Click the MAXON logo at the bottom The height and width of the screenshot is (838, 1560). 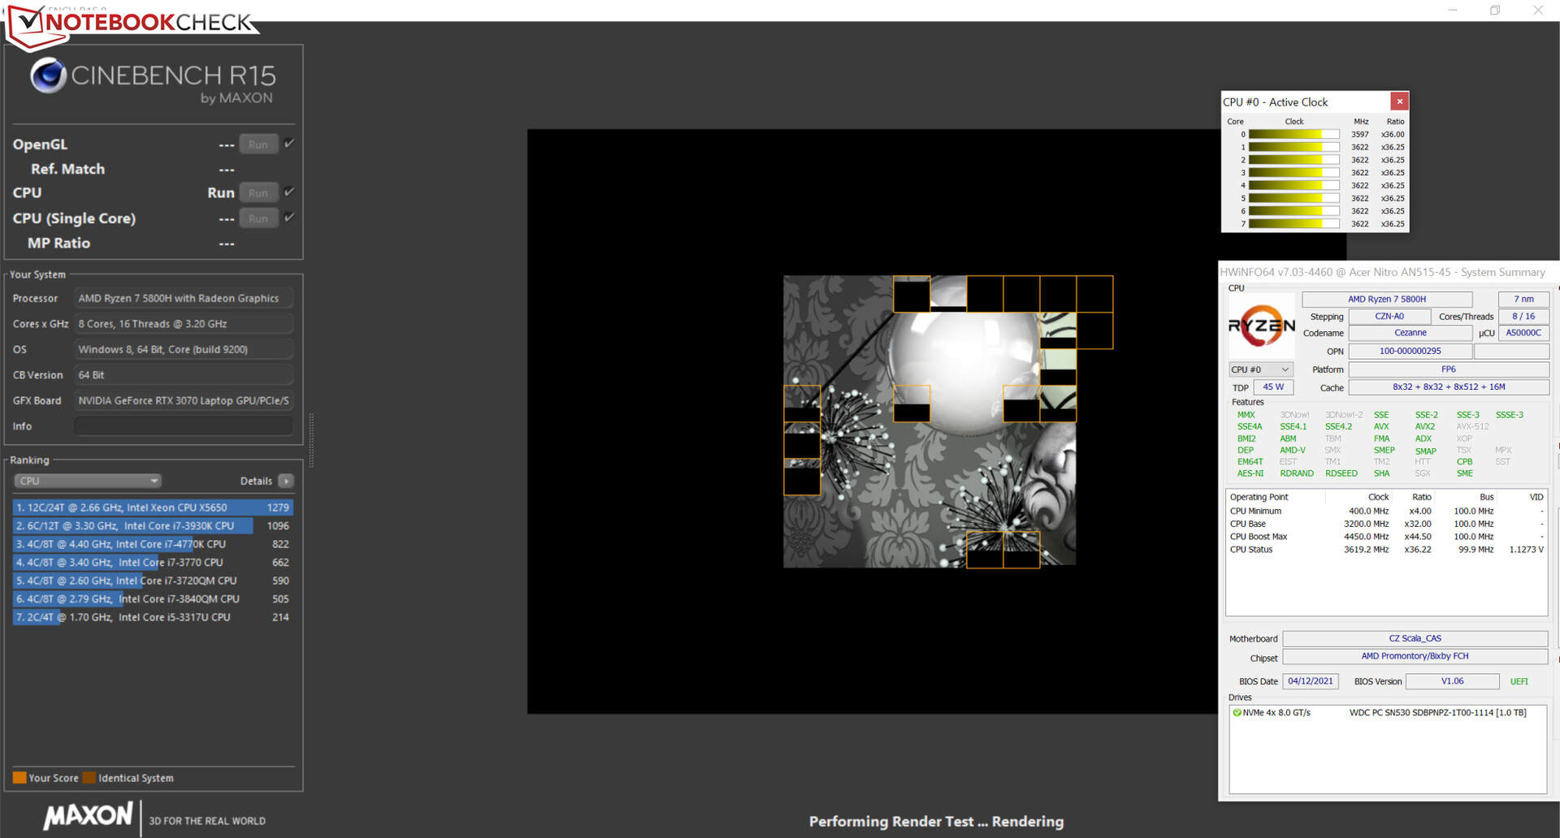(x=88, y=816)
